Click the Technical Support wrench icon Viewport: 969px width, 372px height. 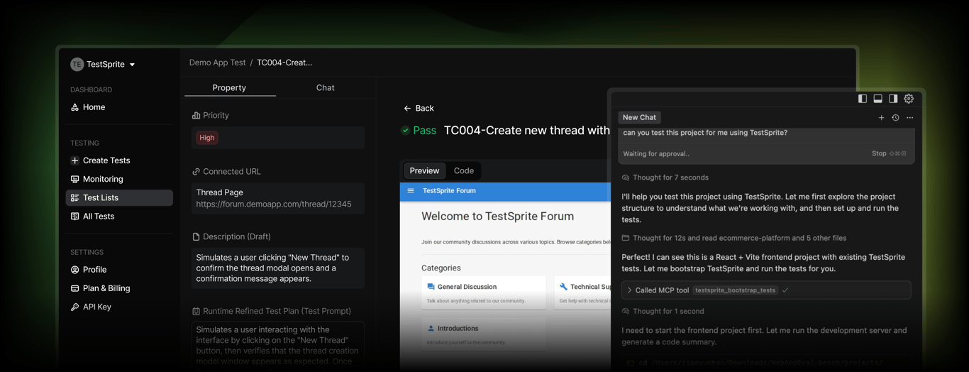563,287
